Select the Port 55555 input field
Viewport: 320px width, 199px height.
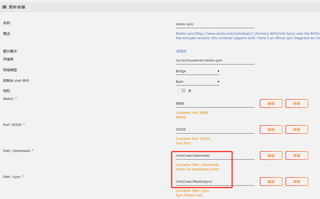[x=215, y=130]
